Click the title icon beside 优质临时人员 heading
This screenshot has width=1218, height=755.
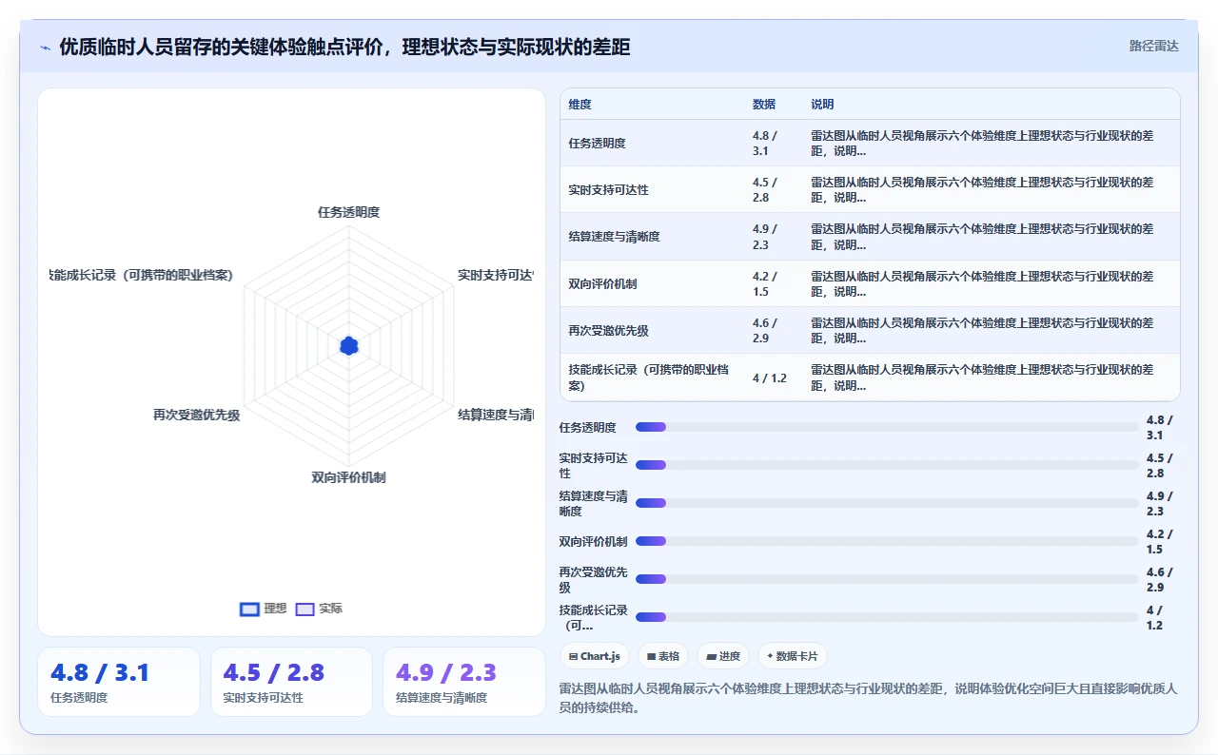(46, 48)
